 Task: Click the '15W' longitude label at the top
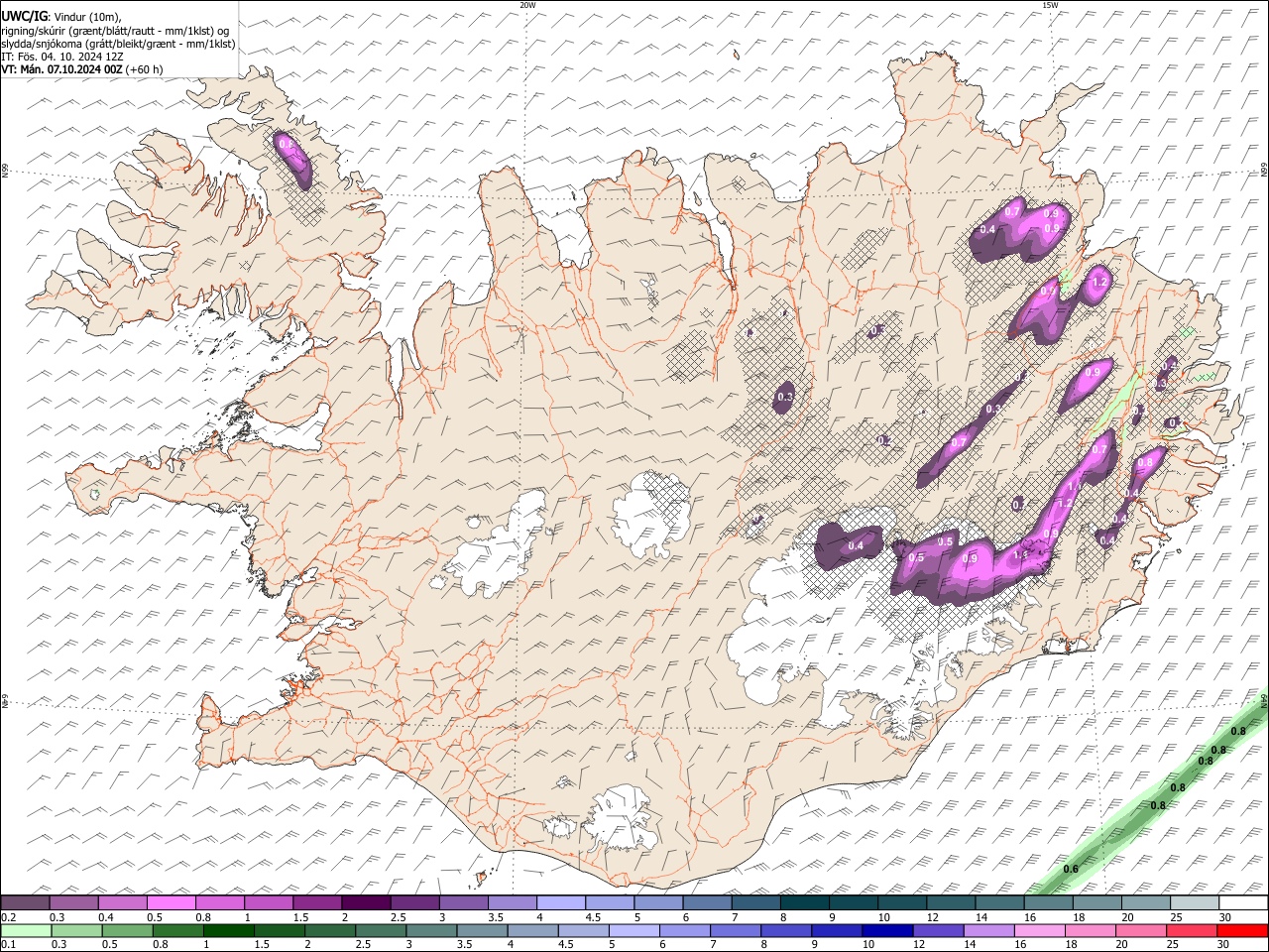pyautogui.click(x=1050, y=5)
